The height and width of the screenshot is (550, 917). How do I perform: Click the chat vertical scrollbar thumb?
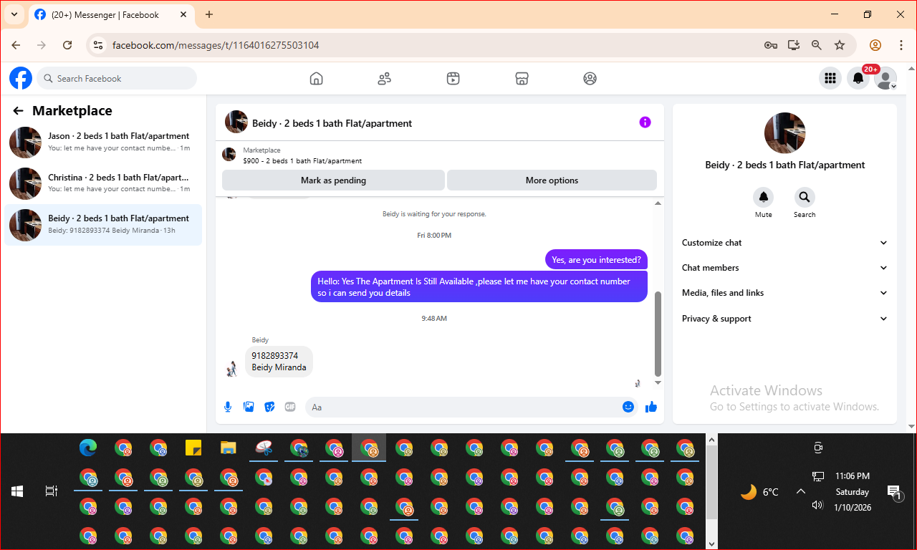coord(658,333)
